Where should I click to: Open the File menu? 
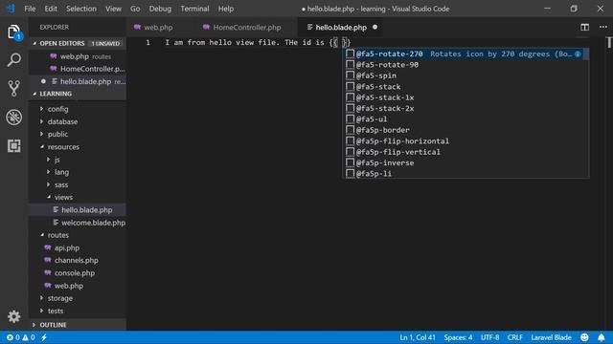pos(30,9)
